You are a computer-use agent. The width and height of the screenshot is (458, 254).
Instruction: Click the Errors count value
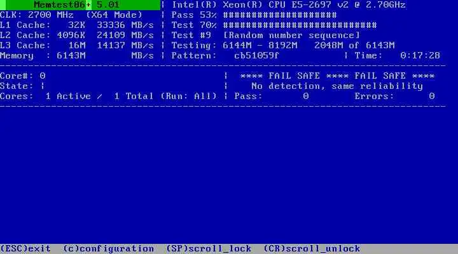(x=432, y=97)
